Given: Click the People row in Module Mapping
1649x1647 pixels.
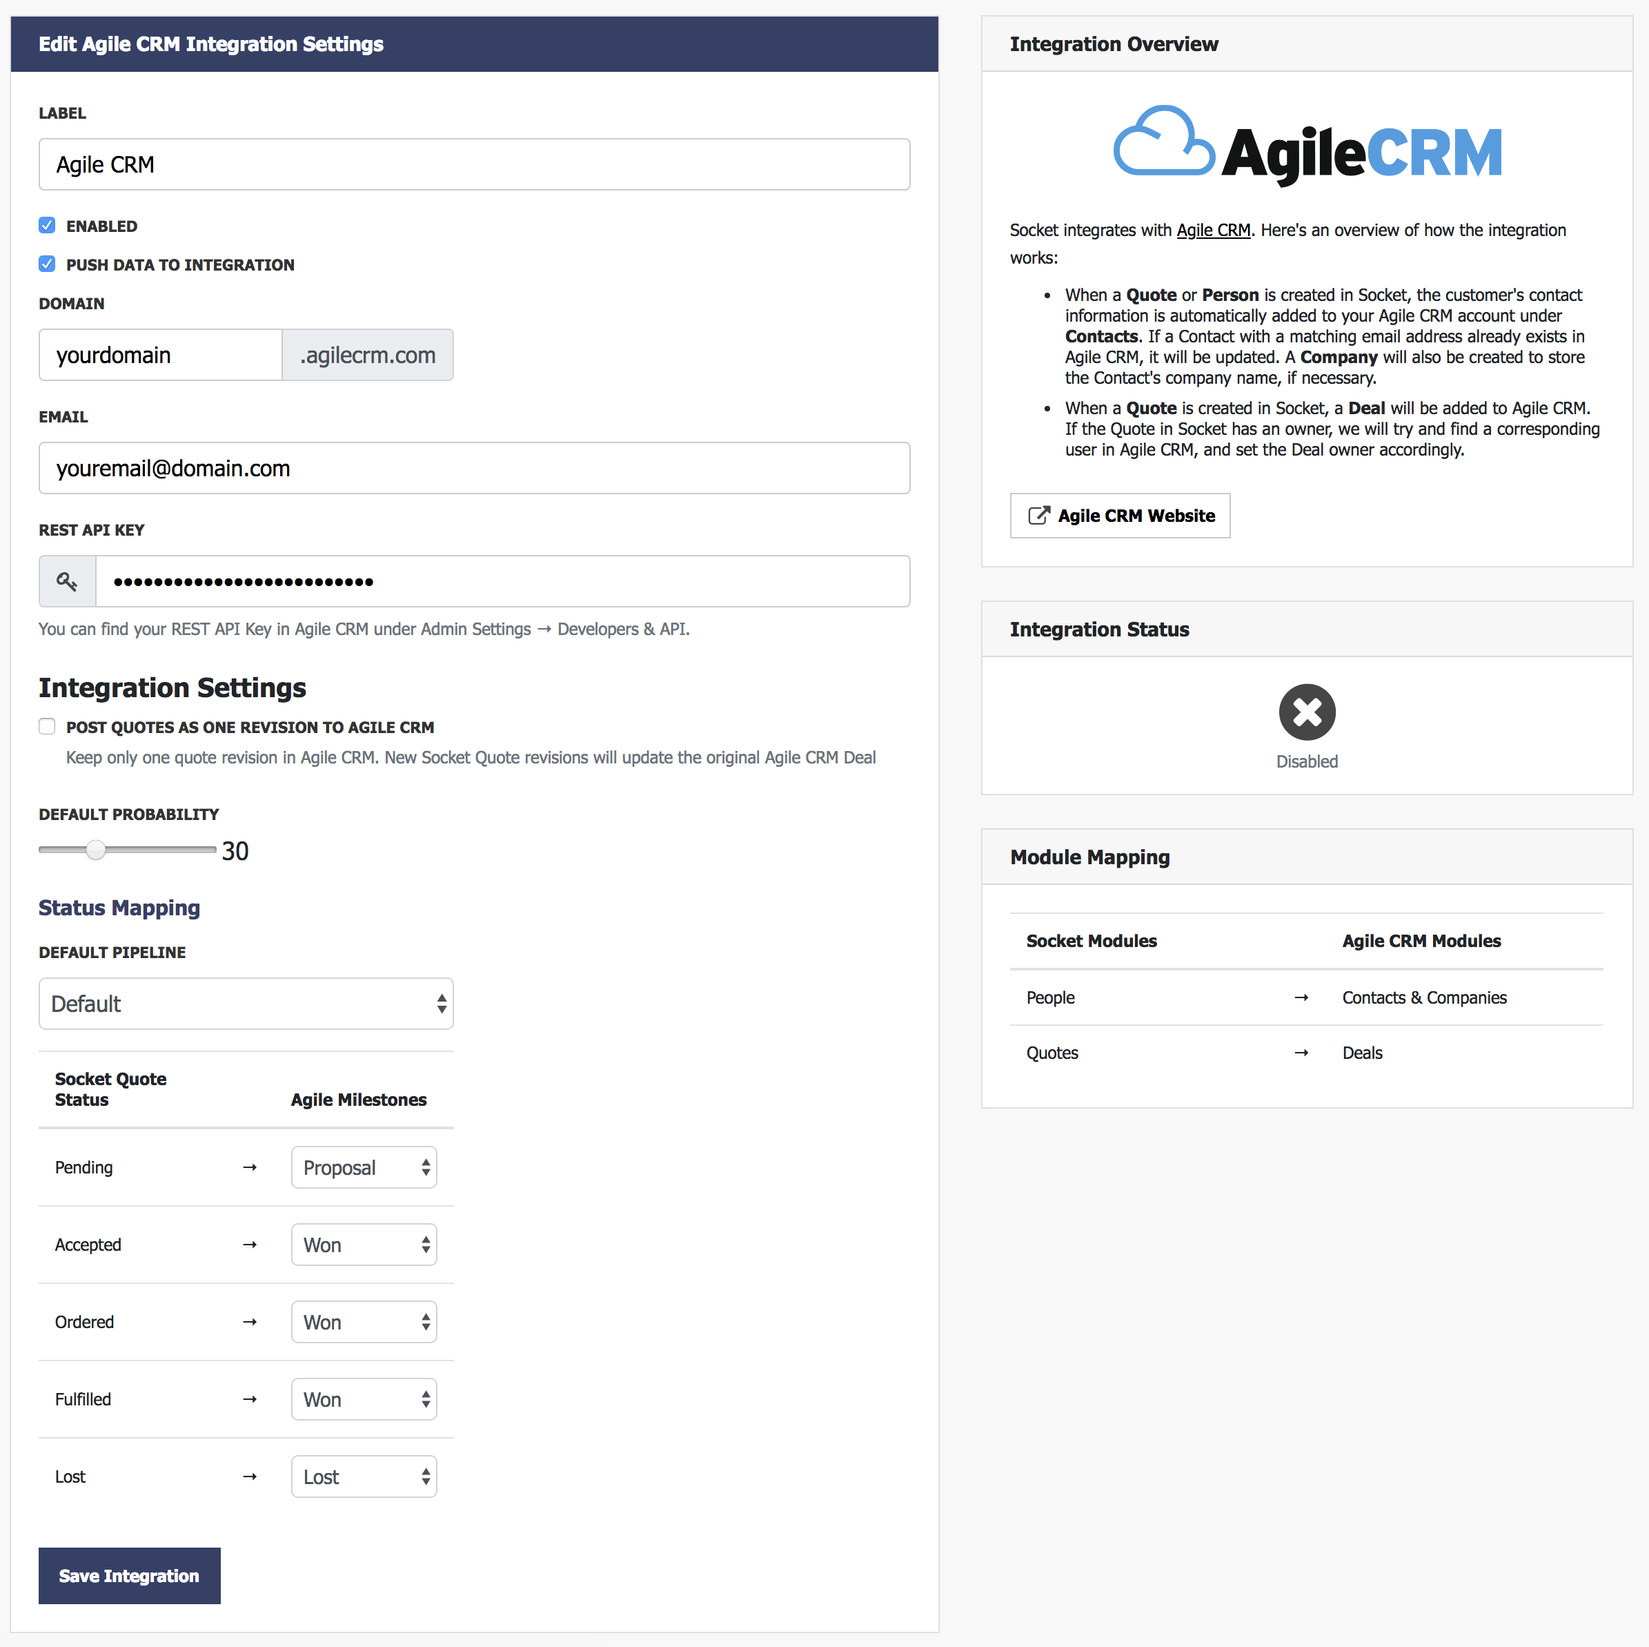Looking at the screenshot, I should point(1306,997).
